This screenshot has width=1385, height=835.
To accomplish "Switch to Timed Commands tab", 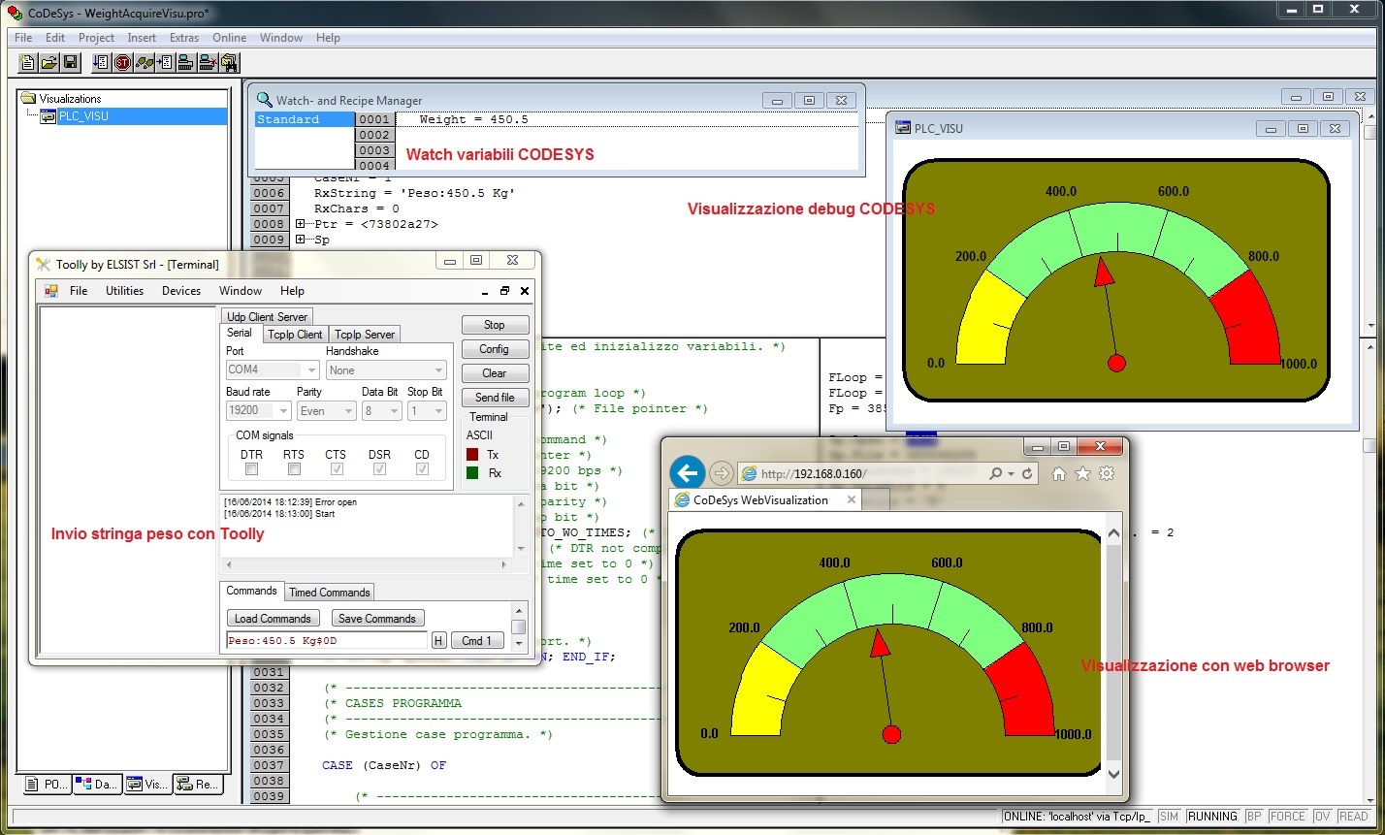I will (330, 592).
